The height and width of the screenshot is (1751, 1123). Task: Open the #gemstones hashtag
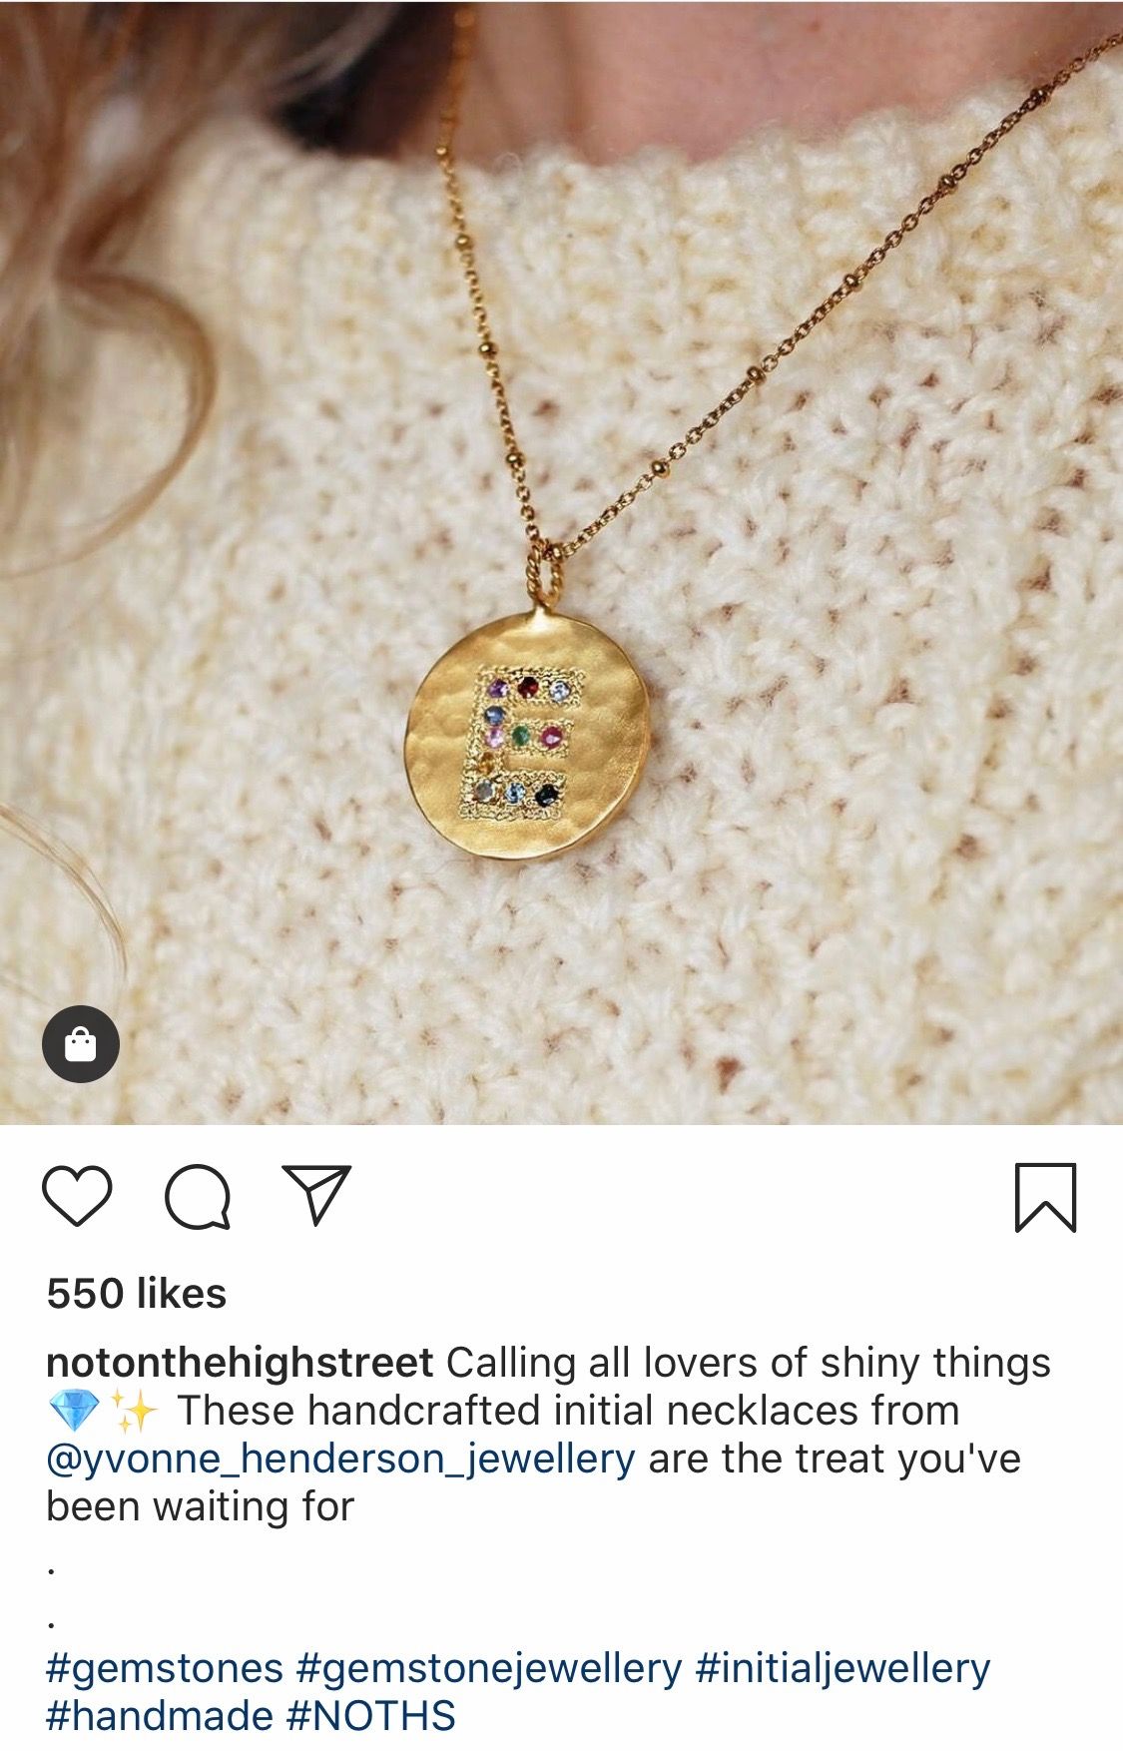click(x=165, y=1668)
